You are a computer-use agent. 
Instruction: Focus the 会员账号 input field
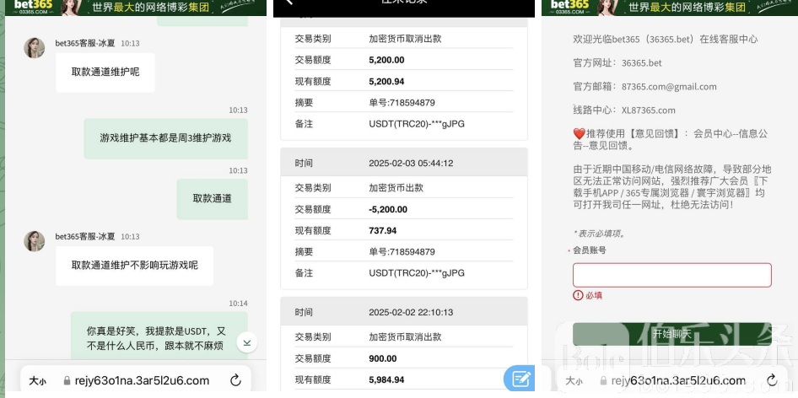click(671, 275)
